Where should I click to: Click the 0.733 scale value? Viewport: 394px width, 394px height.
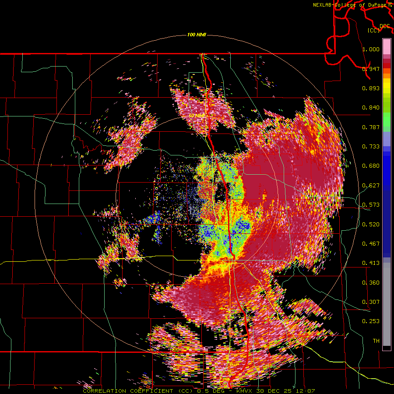tap(371, 146)
